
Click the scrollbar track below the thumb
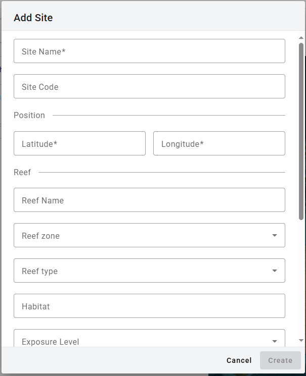[301, 278]
